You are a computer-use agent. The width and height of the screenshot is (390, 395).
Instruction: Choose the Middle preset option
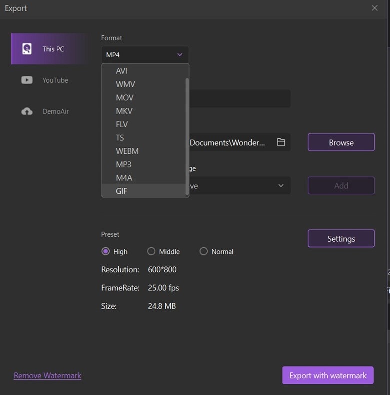(x=151, y=251)
